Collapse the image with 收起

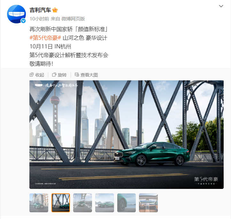[37, 75]
